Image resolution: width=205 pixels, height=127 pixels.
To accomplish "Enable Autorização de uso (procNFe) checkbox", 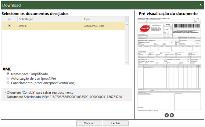I will (8, 78).
